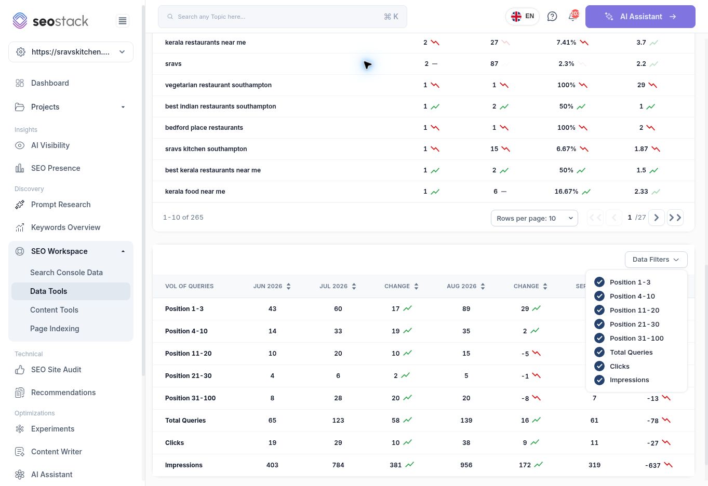
Task: Open EN language selector
Action: pyautogui.click(x=523, y=17)
